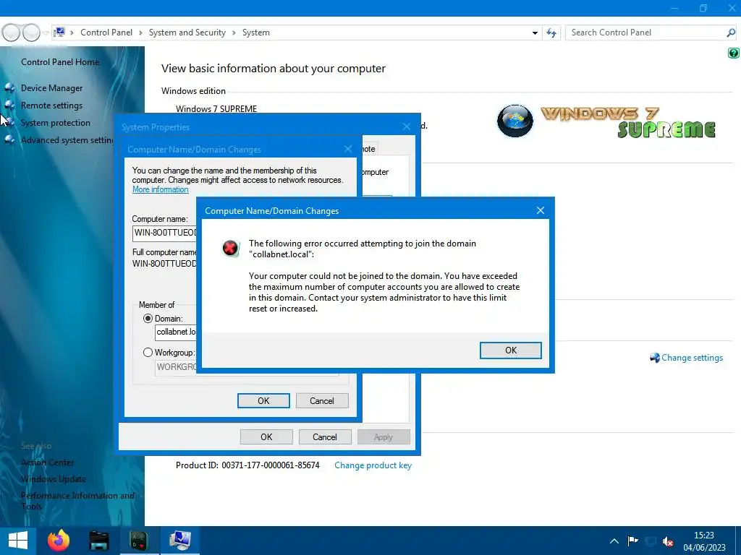Click the Change settings shield icon
Image resolution: width=741 pixels, height=555 pixels.
[654, 358]
